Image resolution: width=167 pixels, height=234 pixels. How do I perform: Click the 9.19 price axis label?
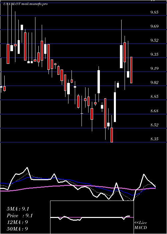pyautogui.click(x=154, y=69)
